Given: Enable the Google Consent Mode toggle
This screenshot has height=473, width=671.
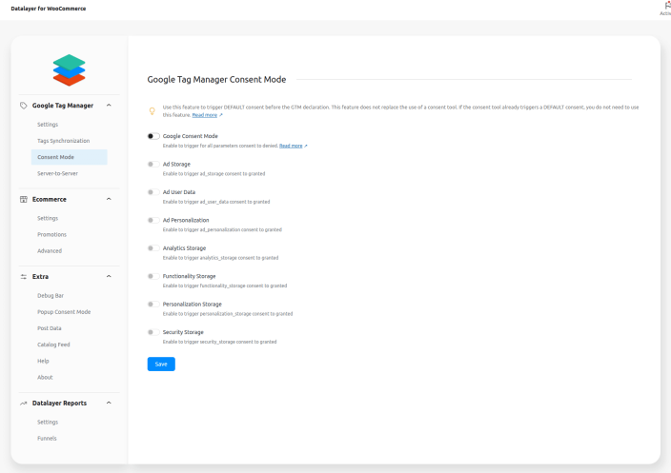Looking at the screenshot, I should click(x=153, y=136).
